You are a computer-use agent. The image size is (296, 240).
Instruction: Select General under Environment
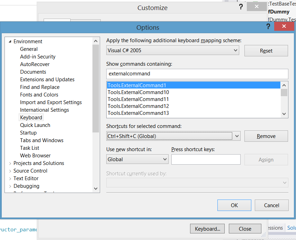click(x=29, y=49)
